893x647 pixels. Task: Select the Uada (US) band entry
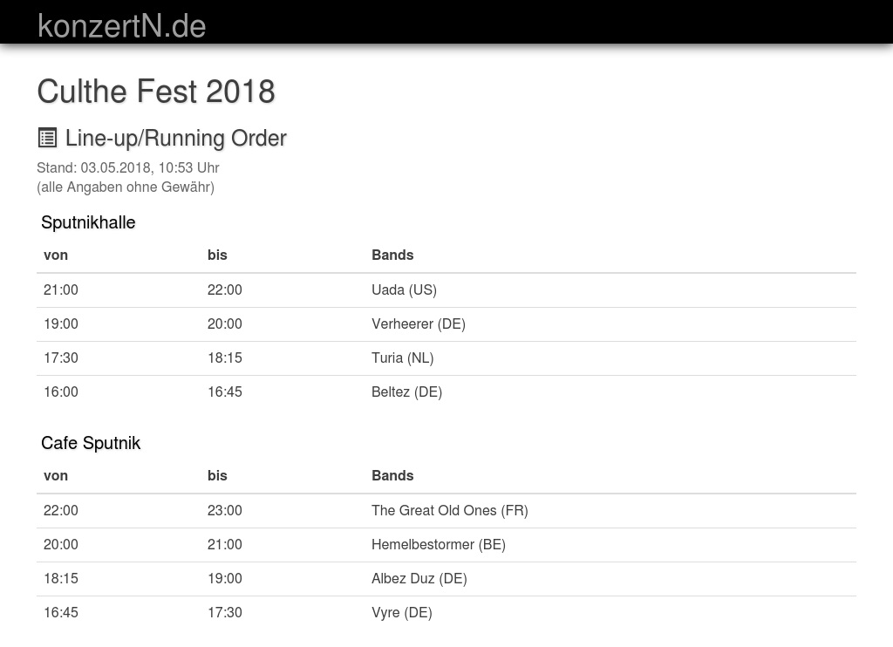coord(404,289)
